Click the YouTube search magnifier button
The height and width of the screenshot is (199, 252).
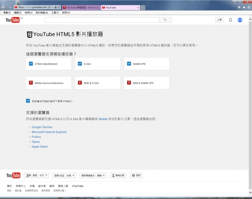(x=165, y=20)
